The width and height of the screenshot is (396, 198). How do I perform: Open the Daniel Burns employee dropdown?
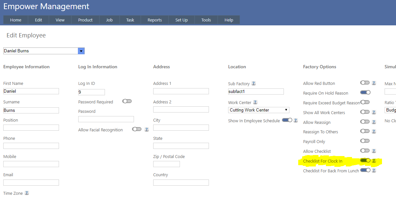81,51
